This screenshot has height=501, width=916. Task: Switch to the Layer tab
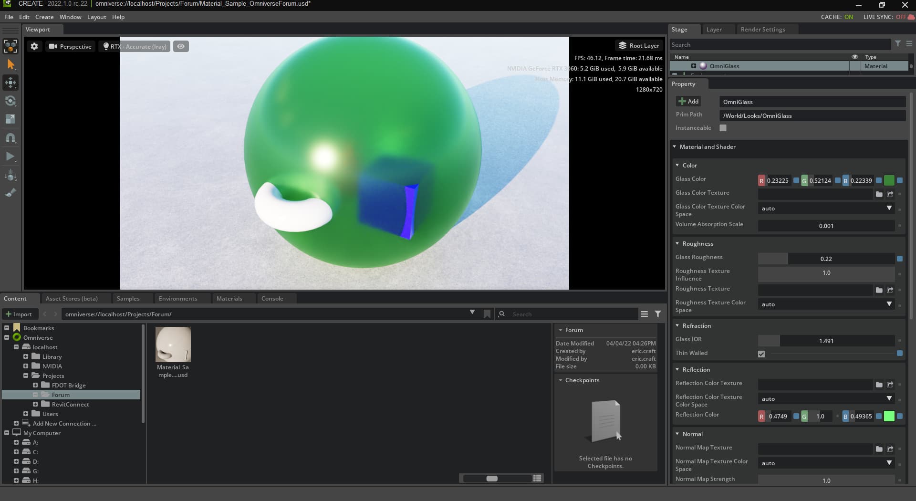click(714, 29)
